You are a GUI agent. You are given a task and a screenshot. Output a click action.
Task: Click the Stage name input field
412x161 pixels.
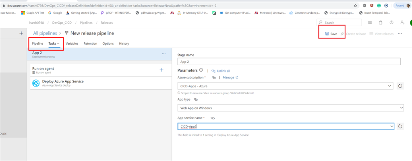[289, 62]
